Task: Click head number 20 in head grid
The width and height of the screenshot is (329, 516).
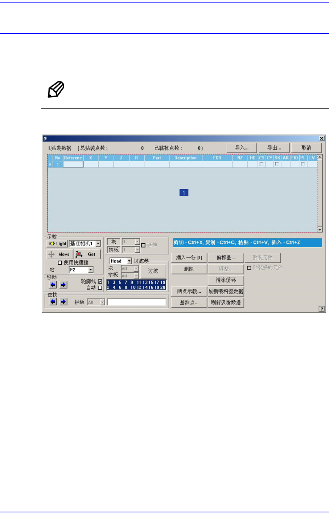Action: [x=163, y=287]
